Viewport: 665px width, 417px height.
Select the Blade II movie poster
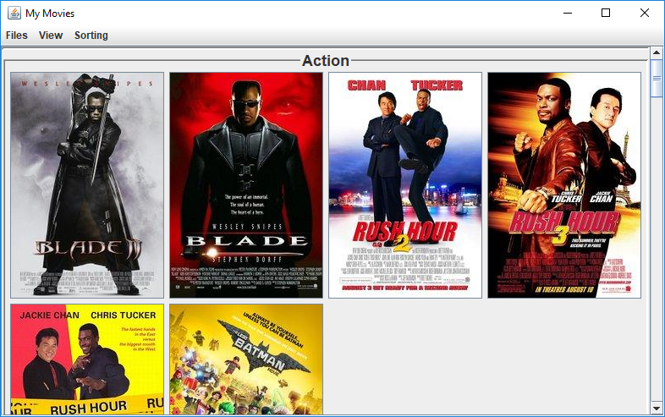pos(87,185)
